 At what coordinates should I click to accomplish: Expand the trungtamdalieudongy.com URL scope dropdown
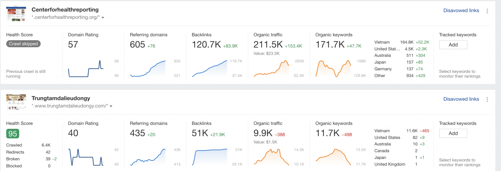tap(111, 106)
